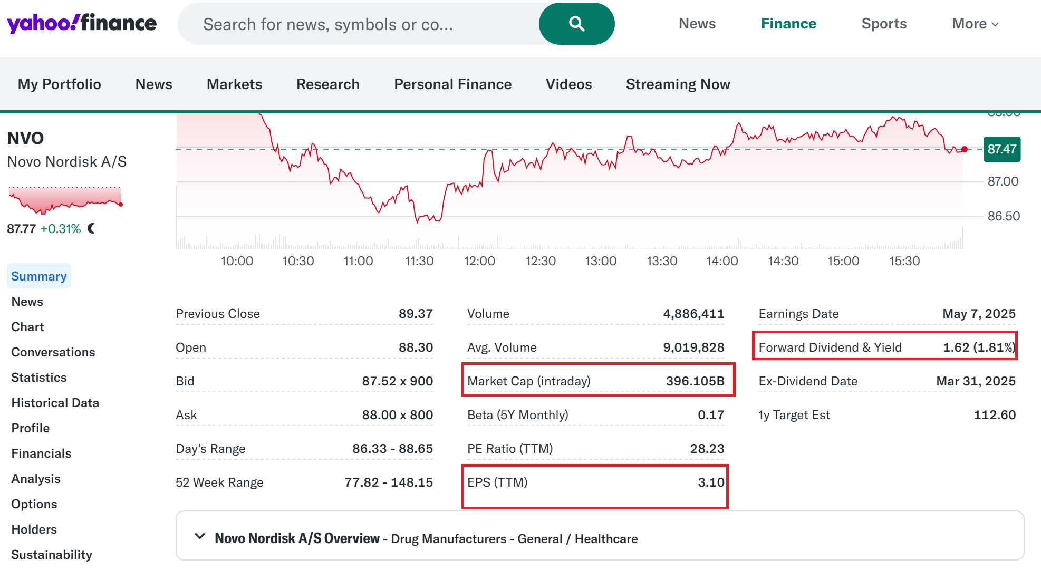
Task: Open My Portfolio
Action: click(59, 84)
